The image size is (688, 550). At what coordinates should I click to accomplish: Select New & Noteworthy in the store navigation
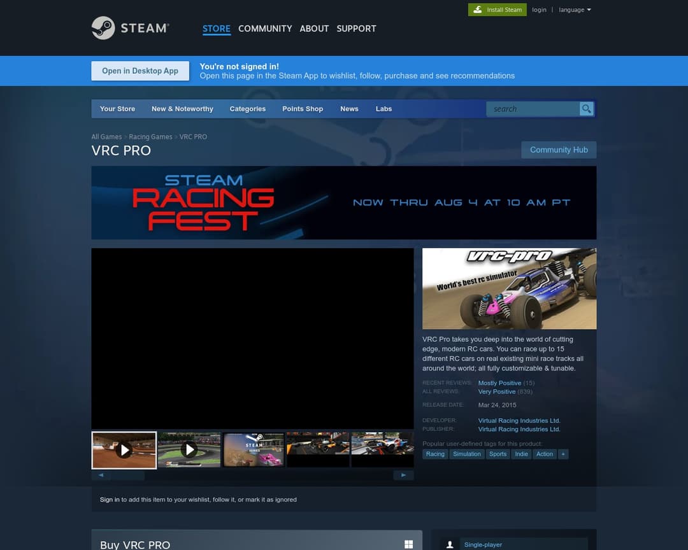[x=182, y=109]
